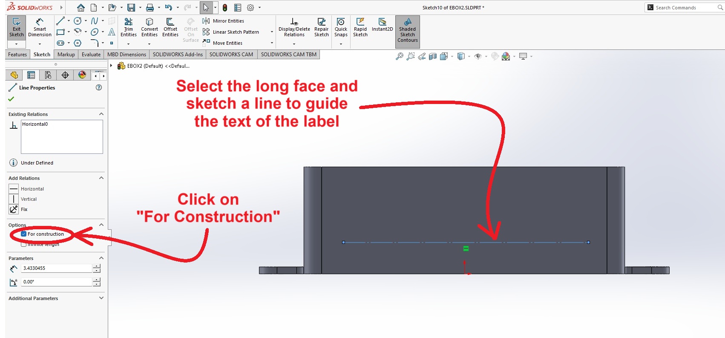The width and height of the screenshot is (725, 338).
Task: Exit the sketch with Exit Sketch
Action: coord(17,28)
